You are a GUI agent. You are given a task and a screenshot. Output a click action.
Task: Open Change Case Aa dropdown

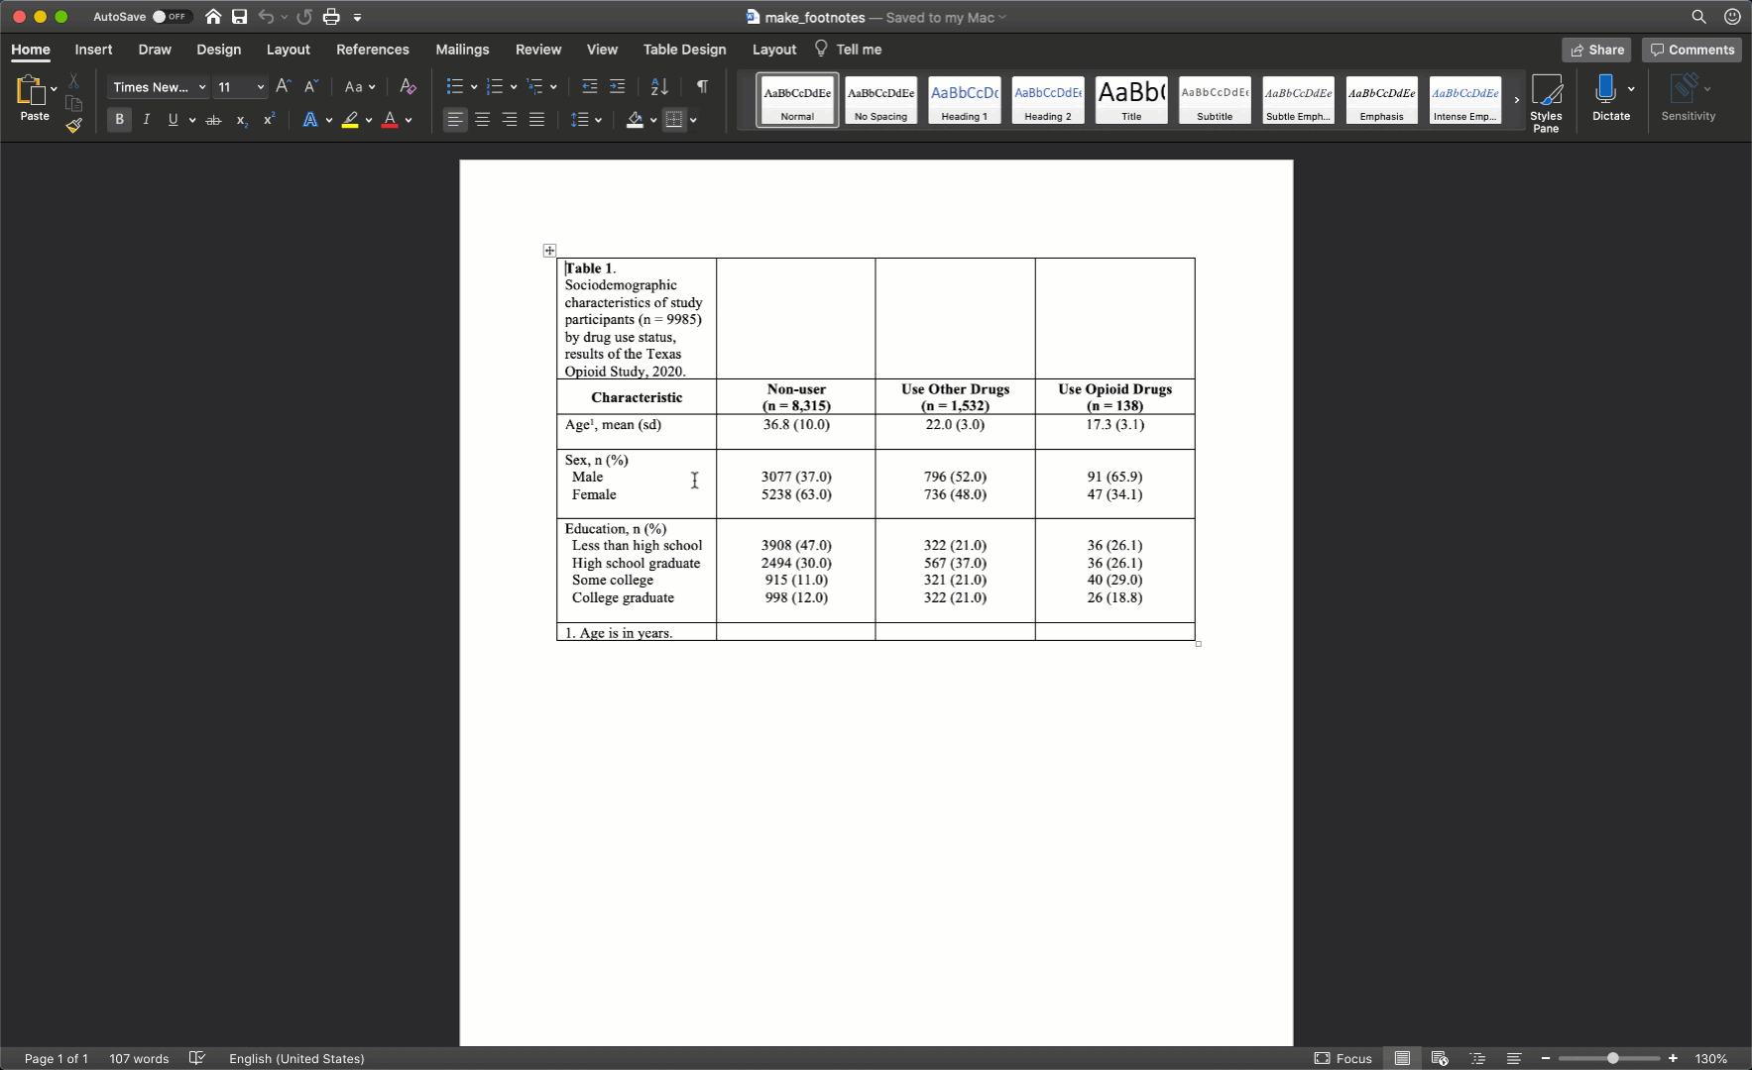(360, 86)
